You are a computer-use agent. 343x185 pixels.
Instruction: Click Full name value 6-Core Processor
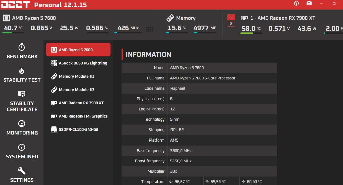point(203,78)
